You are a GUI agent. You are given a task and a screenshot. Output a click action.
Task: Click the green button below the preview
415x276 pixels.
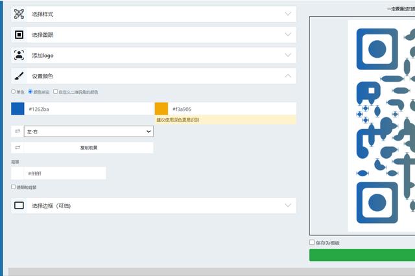click(362, 255)
